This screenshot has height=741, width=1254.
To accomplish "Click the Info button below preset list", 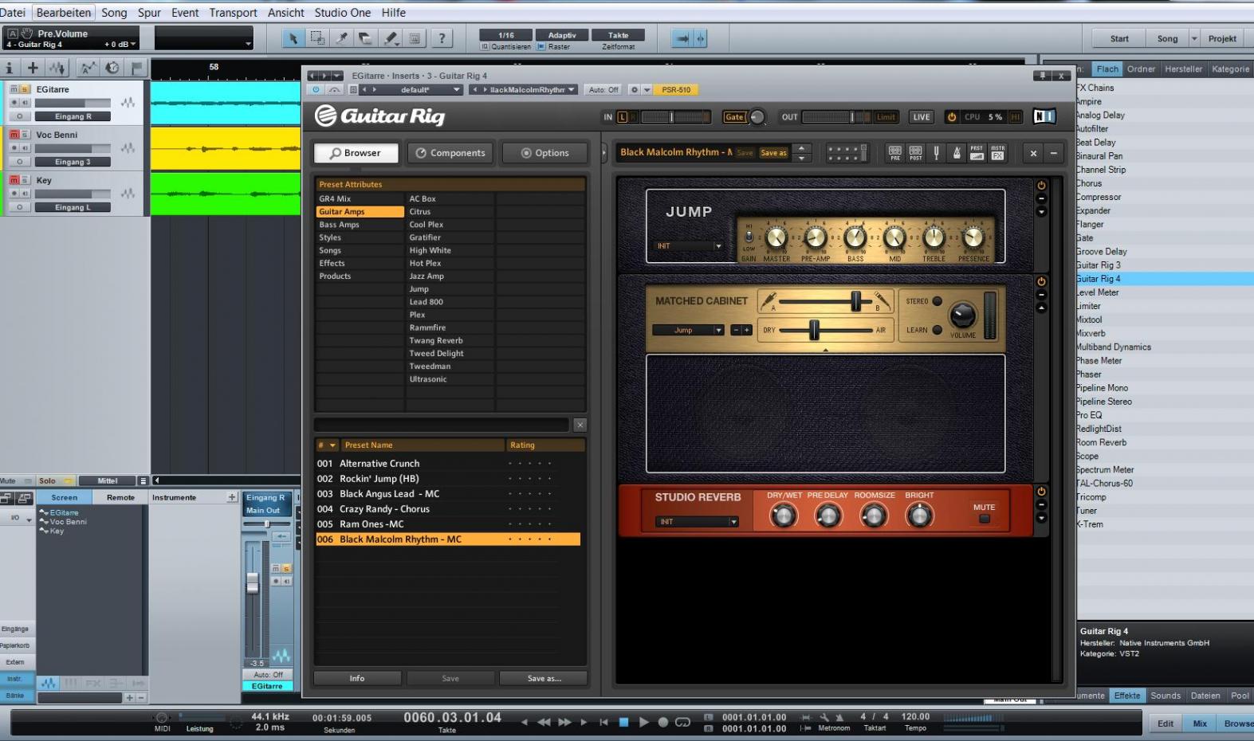I will click(357, 679).
